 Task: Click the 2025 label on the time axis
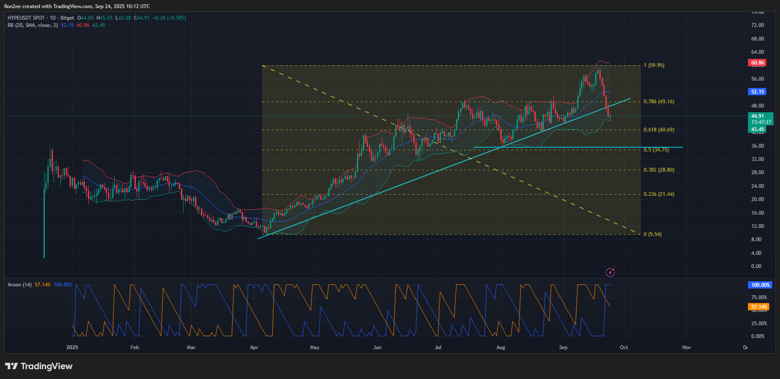point(72,347)
